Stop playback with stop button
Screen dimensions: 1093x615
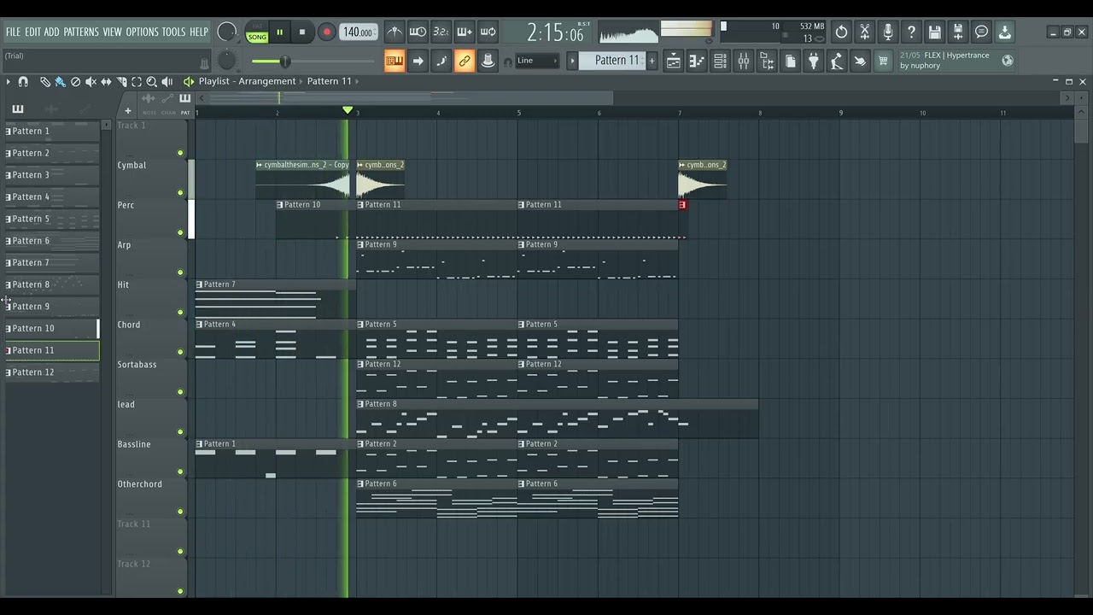click(302, 32)
